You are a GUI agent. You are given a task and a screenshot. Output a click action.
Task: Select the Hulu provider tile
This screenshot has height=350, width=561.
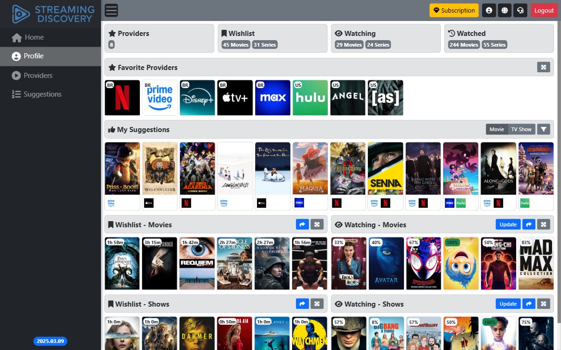pos(310,98)
